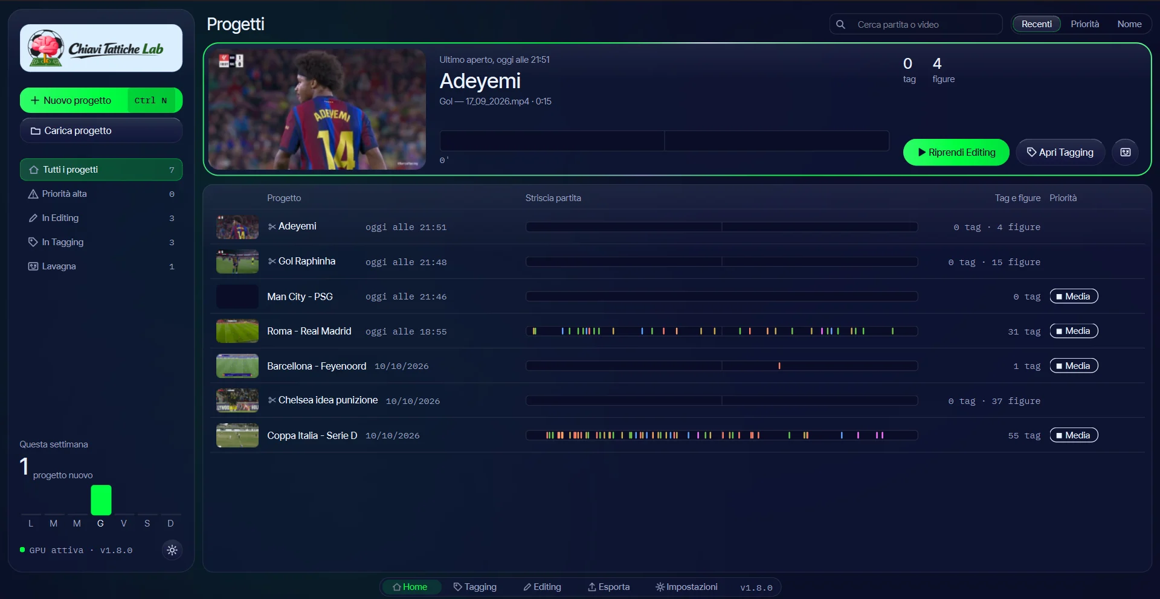Image resolution: width=1160 pixels, height=599 pixels.
Task: Click scissors icon next to Gol Raphinha
Action: point(272,261)
